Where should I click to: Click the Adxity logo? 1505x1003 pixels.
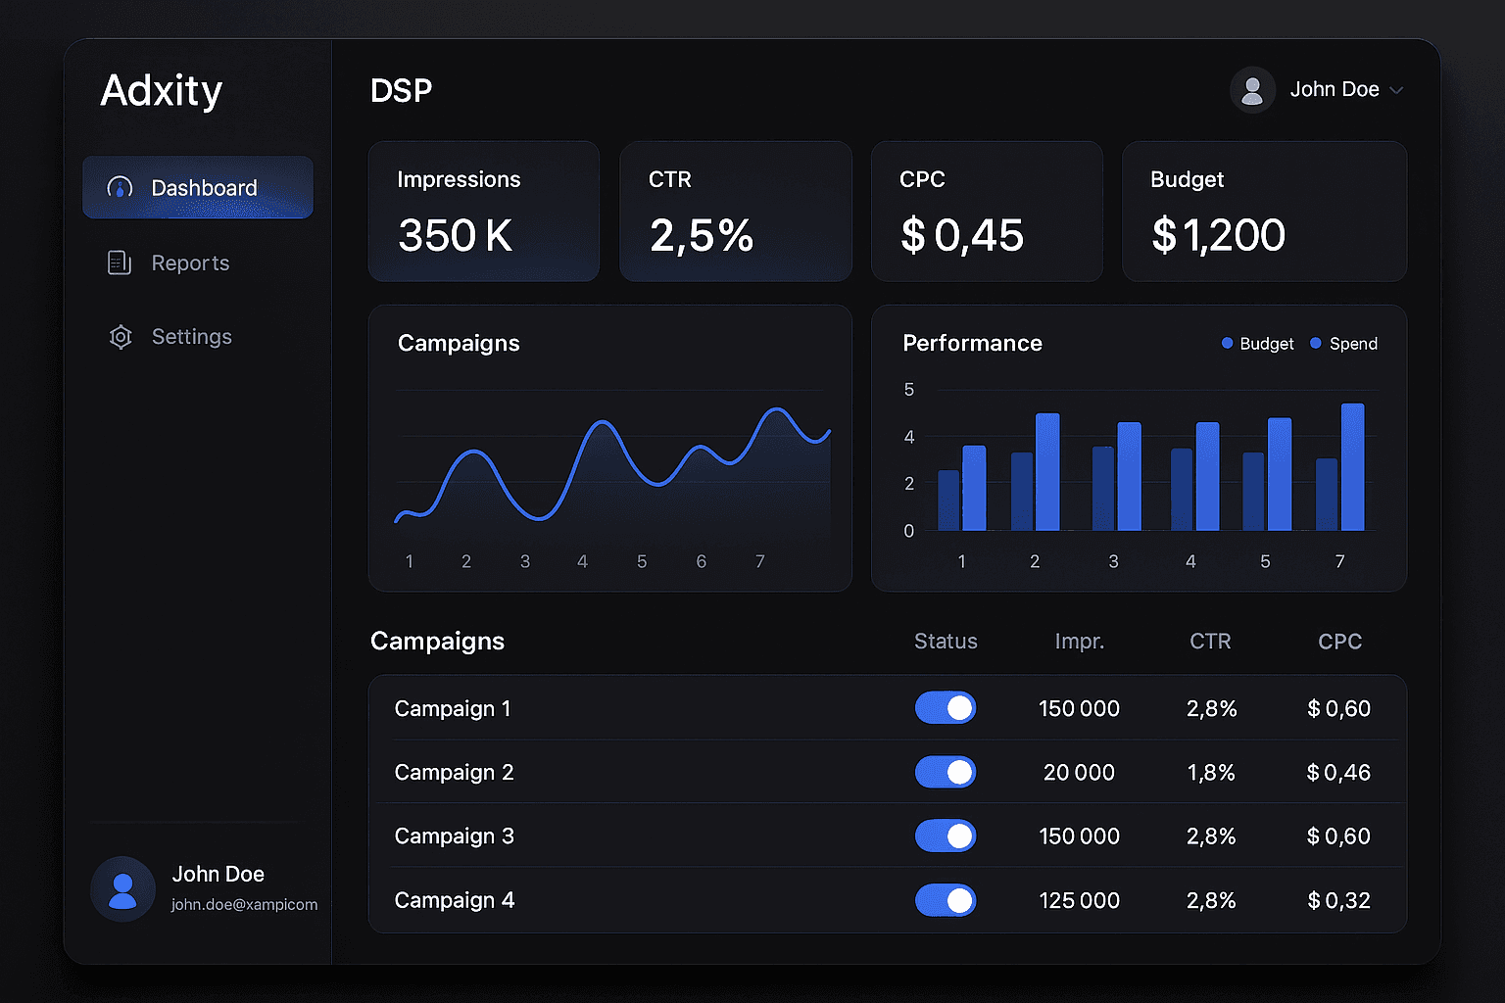point(162,91)
